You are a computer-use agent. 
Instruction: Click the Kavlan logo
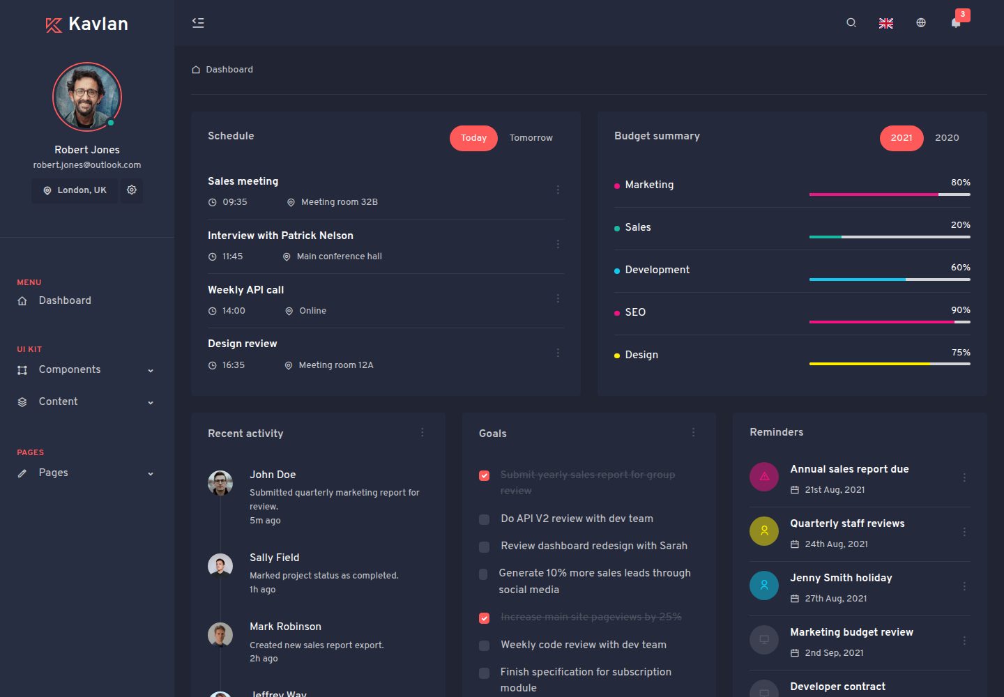point(87,24)
